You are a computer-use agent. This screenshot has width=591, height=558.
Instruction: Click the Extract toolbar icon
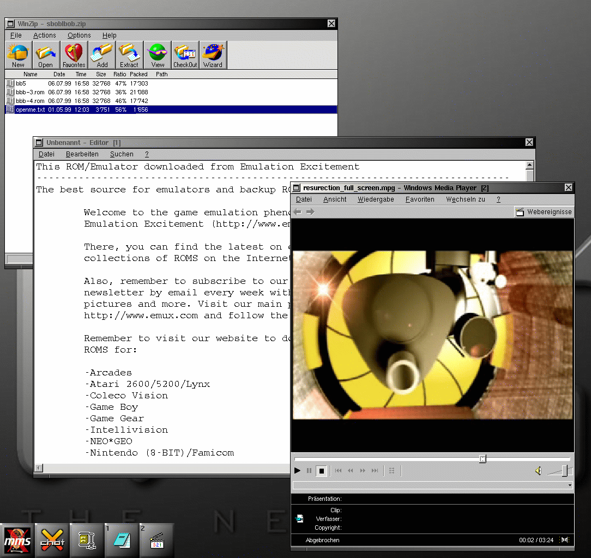(129, 55)
